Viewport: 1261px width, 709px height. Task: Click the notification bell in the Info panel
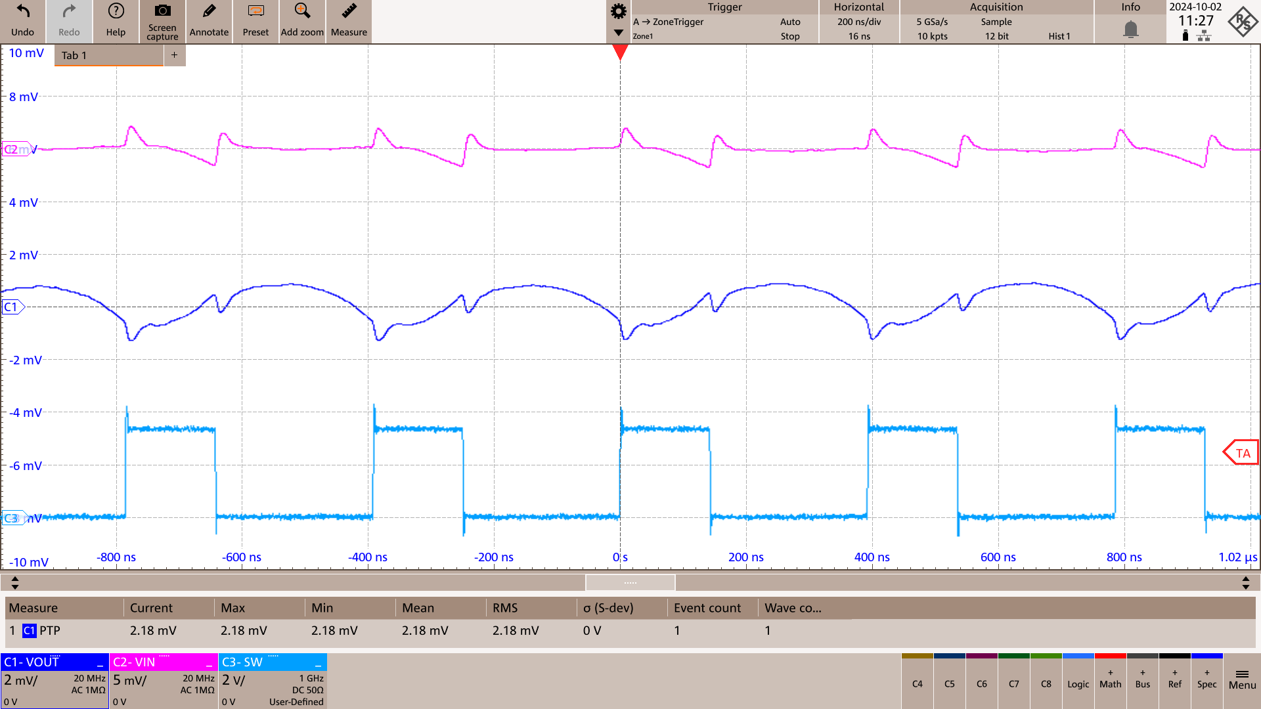tap(1130, 27)
